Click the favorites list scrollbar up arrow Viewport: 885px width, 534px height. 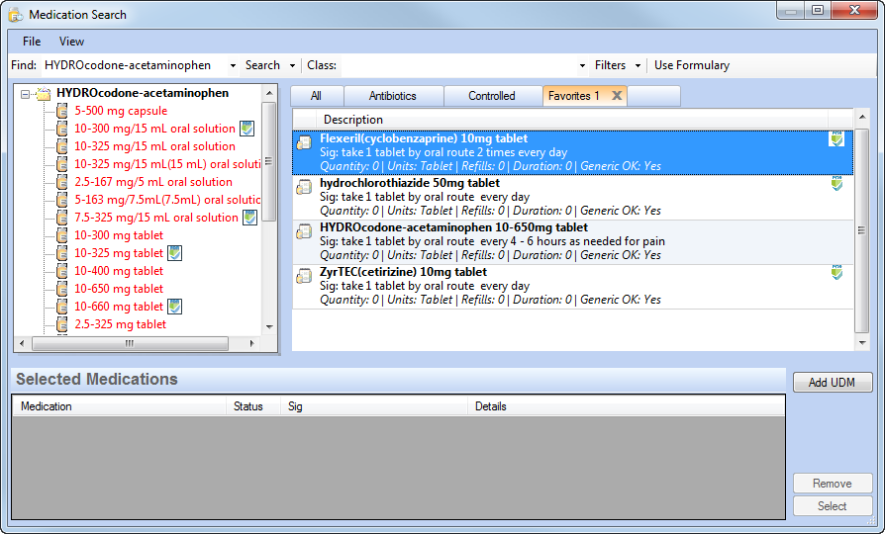point(862,118)
